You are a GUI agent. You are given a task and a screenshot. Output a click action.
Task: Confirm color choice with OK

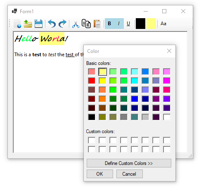click(x=100, y=174)
